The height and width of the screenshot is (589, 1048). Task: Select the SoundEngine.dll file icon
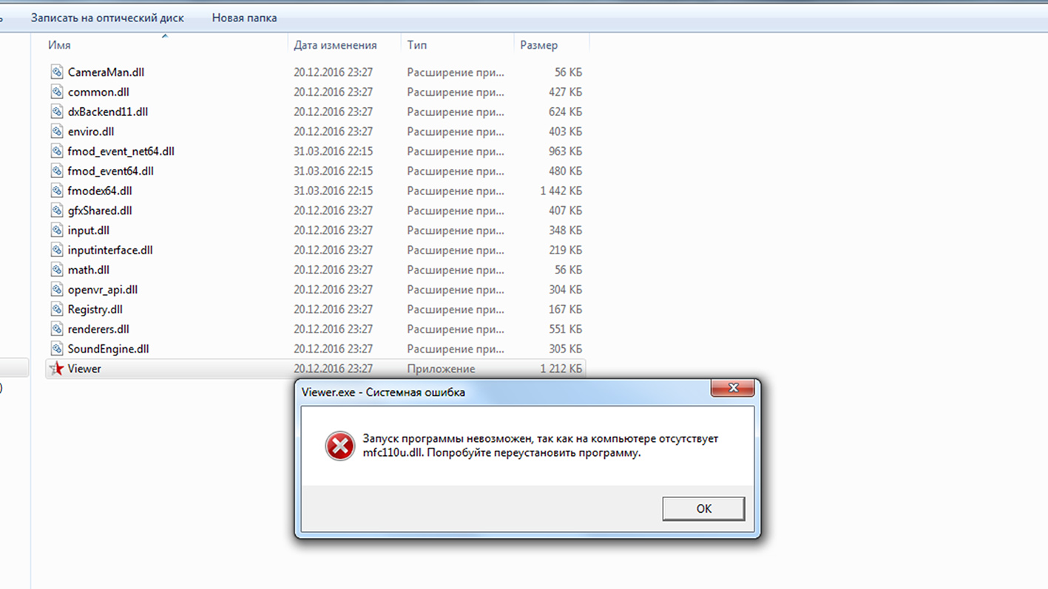coord(57,349)
